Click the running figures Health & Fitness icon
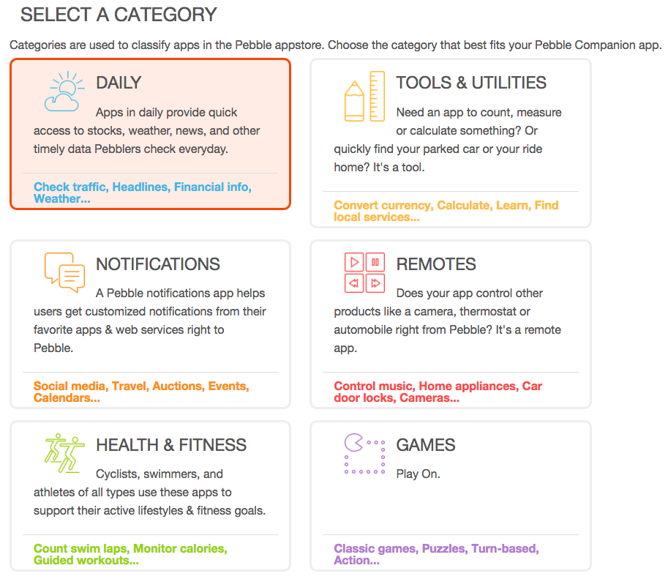 click(64, 452)
